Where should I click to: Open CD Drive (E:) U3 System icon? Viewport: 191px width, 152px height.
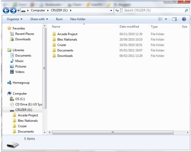click(x=12, y=104)
